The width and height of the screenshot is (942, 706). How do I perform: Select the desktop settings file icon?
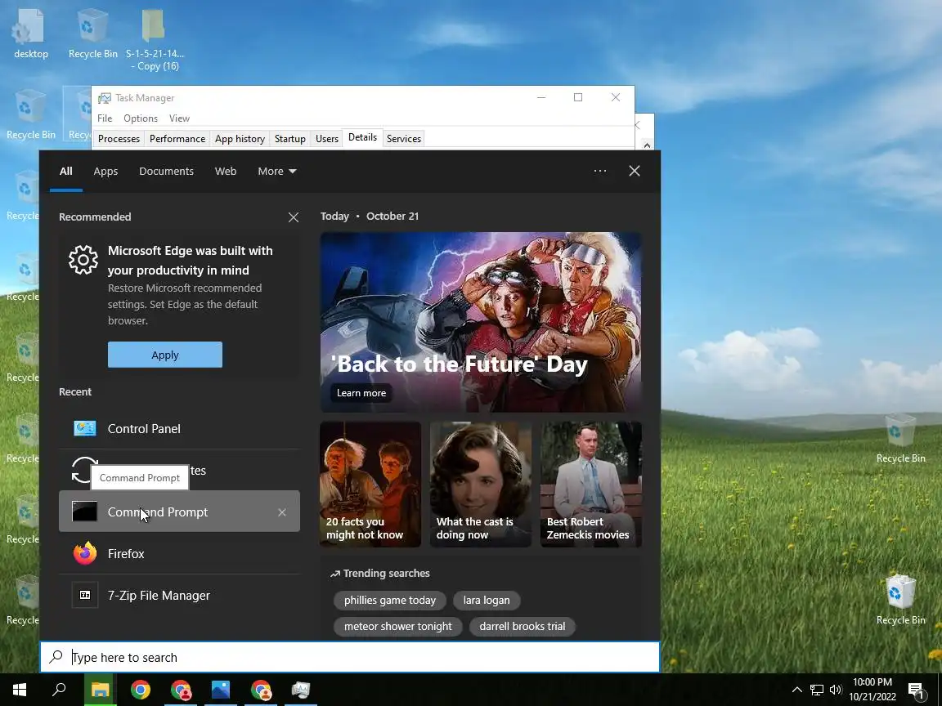coord(30,34)
